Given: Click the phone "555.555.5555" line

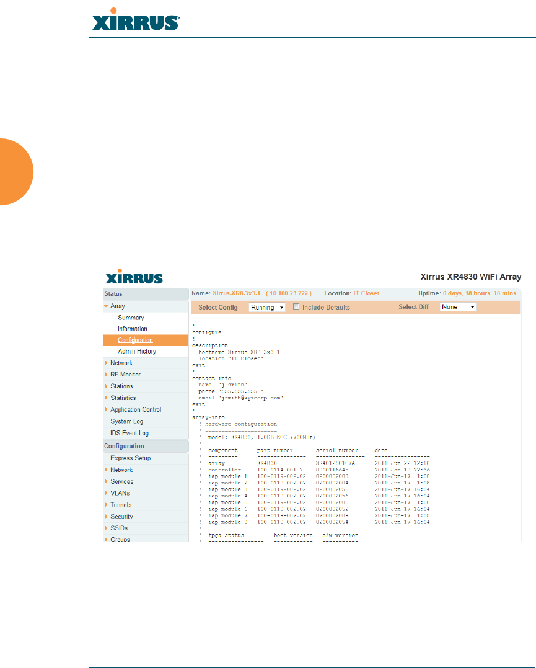Looking at the screenshot, I should click(x=231, y=391).
